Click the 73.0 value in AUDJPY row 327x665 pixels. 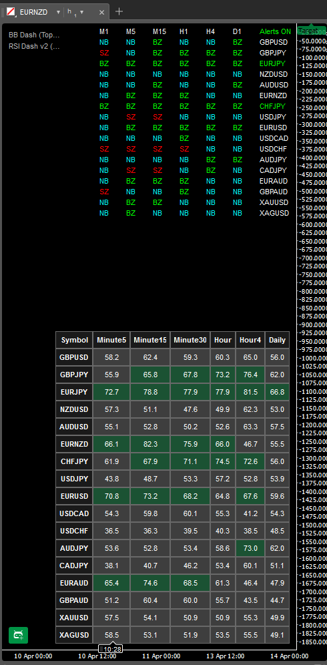(x=250, y=548)
